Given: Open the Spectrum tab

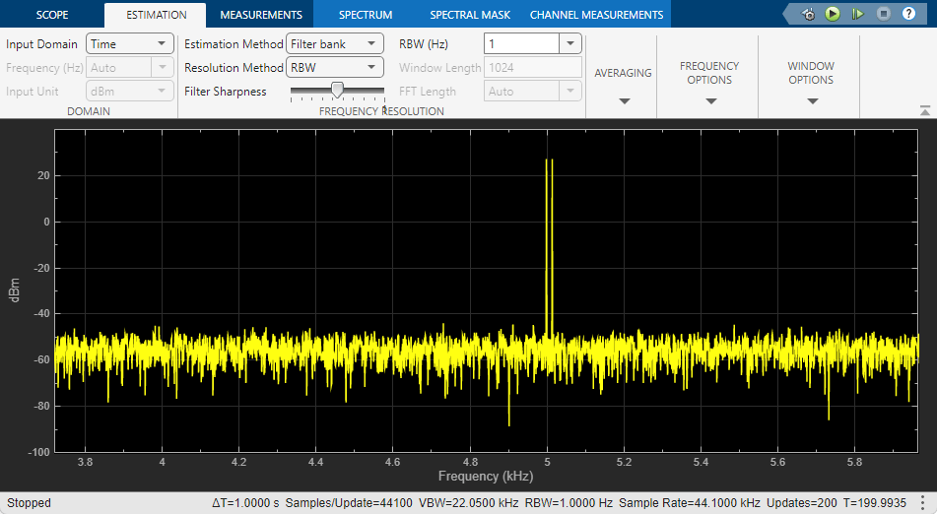Looking at the screenshot, I should tap(365, 15).
